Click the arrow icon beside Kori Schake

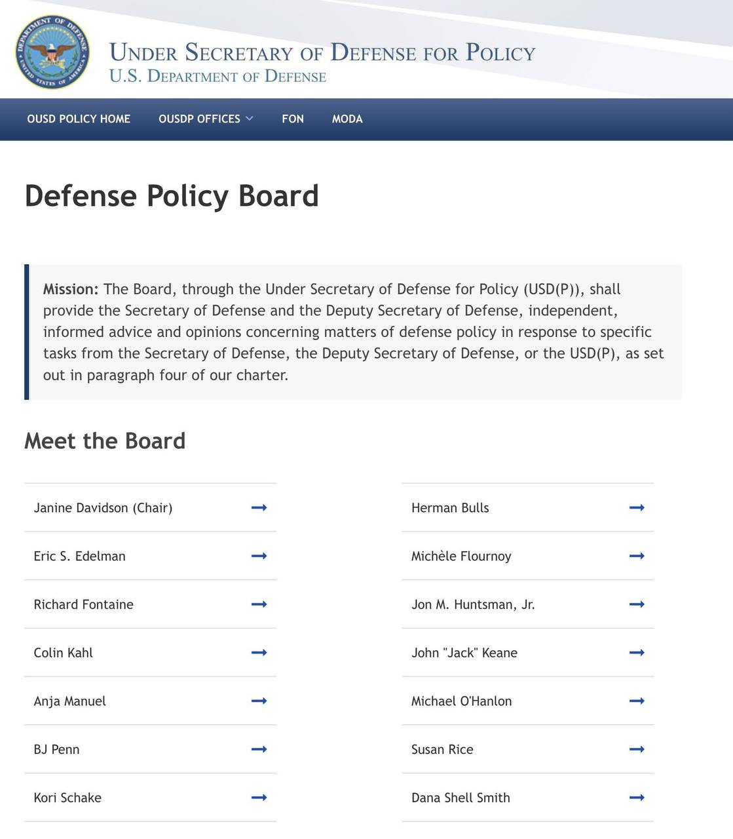coord(259,798)
